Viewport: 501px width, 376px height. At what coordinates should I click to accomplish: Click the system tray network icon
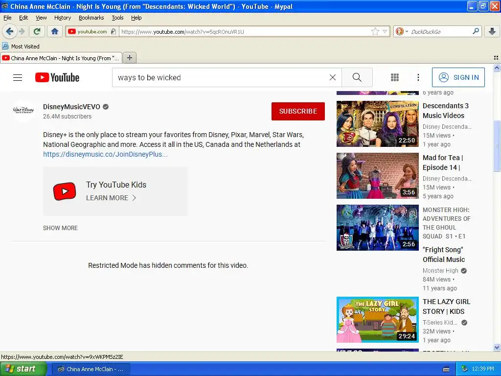tap(464, 369)
